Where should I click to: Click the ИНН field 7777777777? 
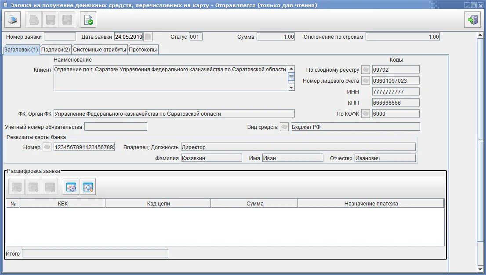tap(396, 92)
